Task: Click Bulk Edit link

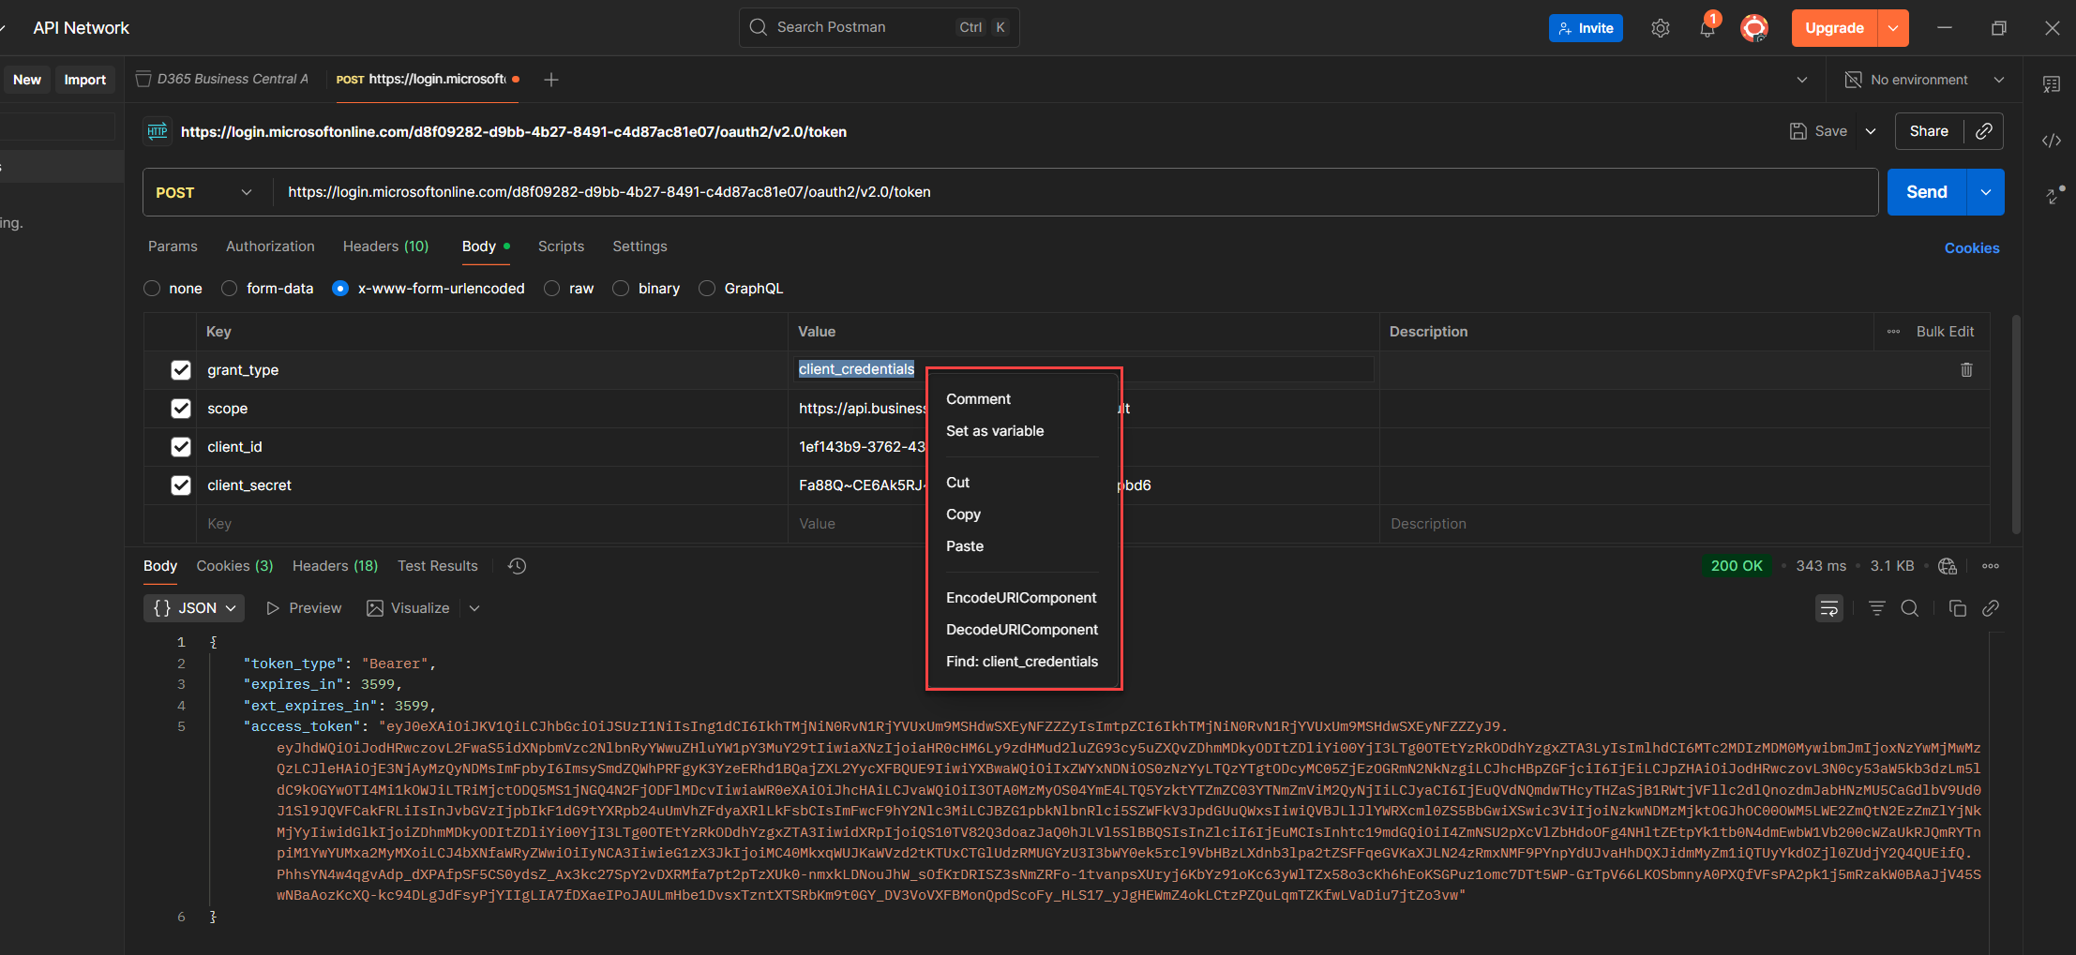Action: click(1945, 332)
